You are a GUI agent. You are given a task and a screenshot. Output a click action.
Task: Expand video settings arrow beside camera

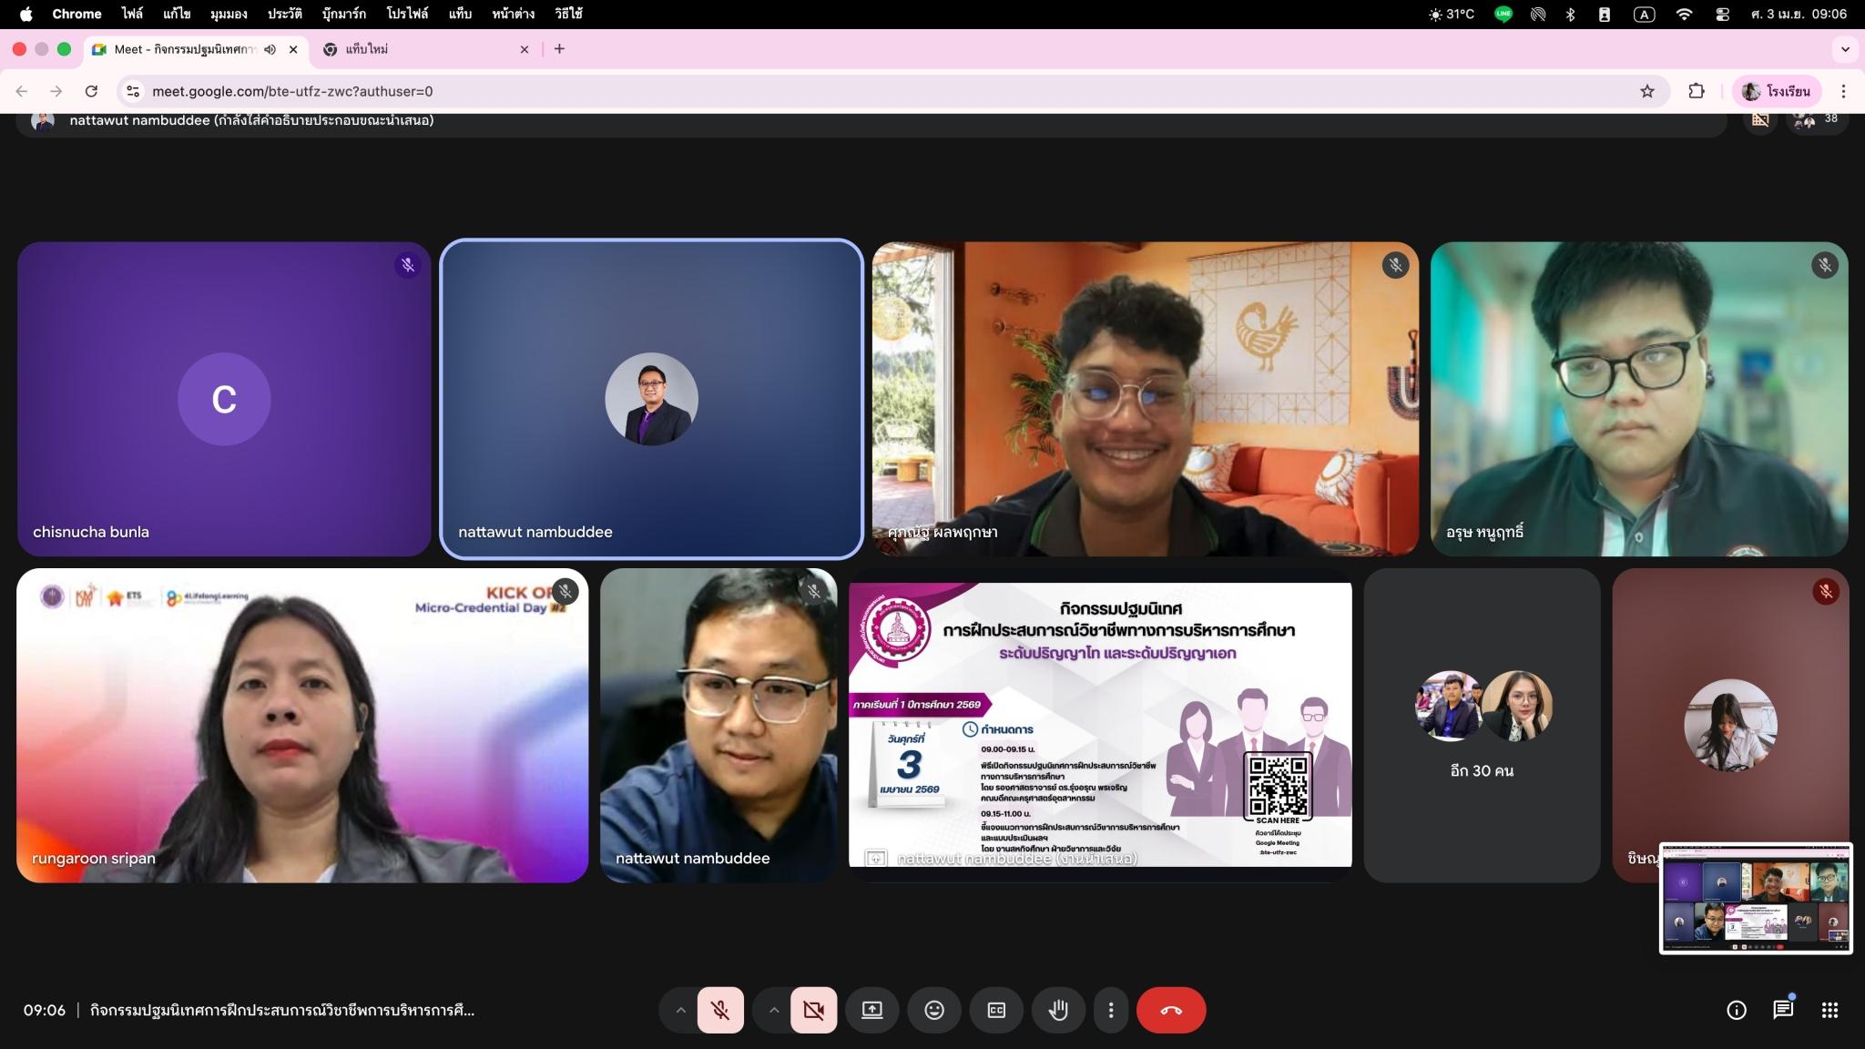pyautogui.click(x=773, y=1010)
